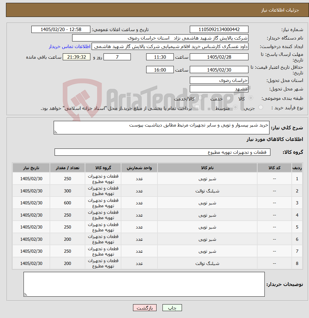Click unit عدد in row 5
Viewport: 309px width, 318px height.
[x=139, y=227]
